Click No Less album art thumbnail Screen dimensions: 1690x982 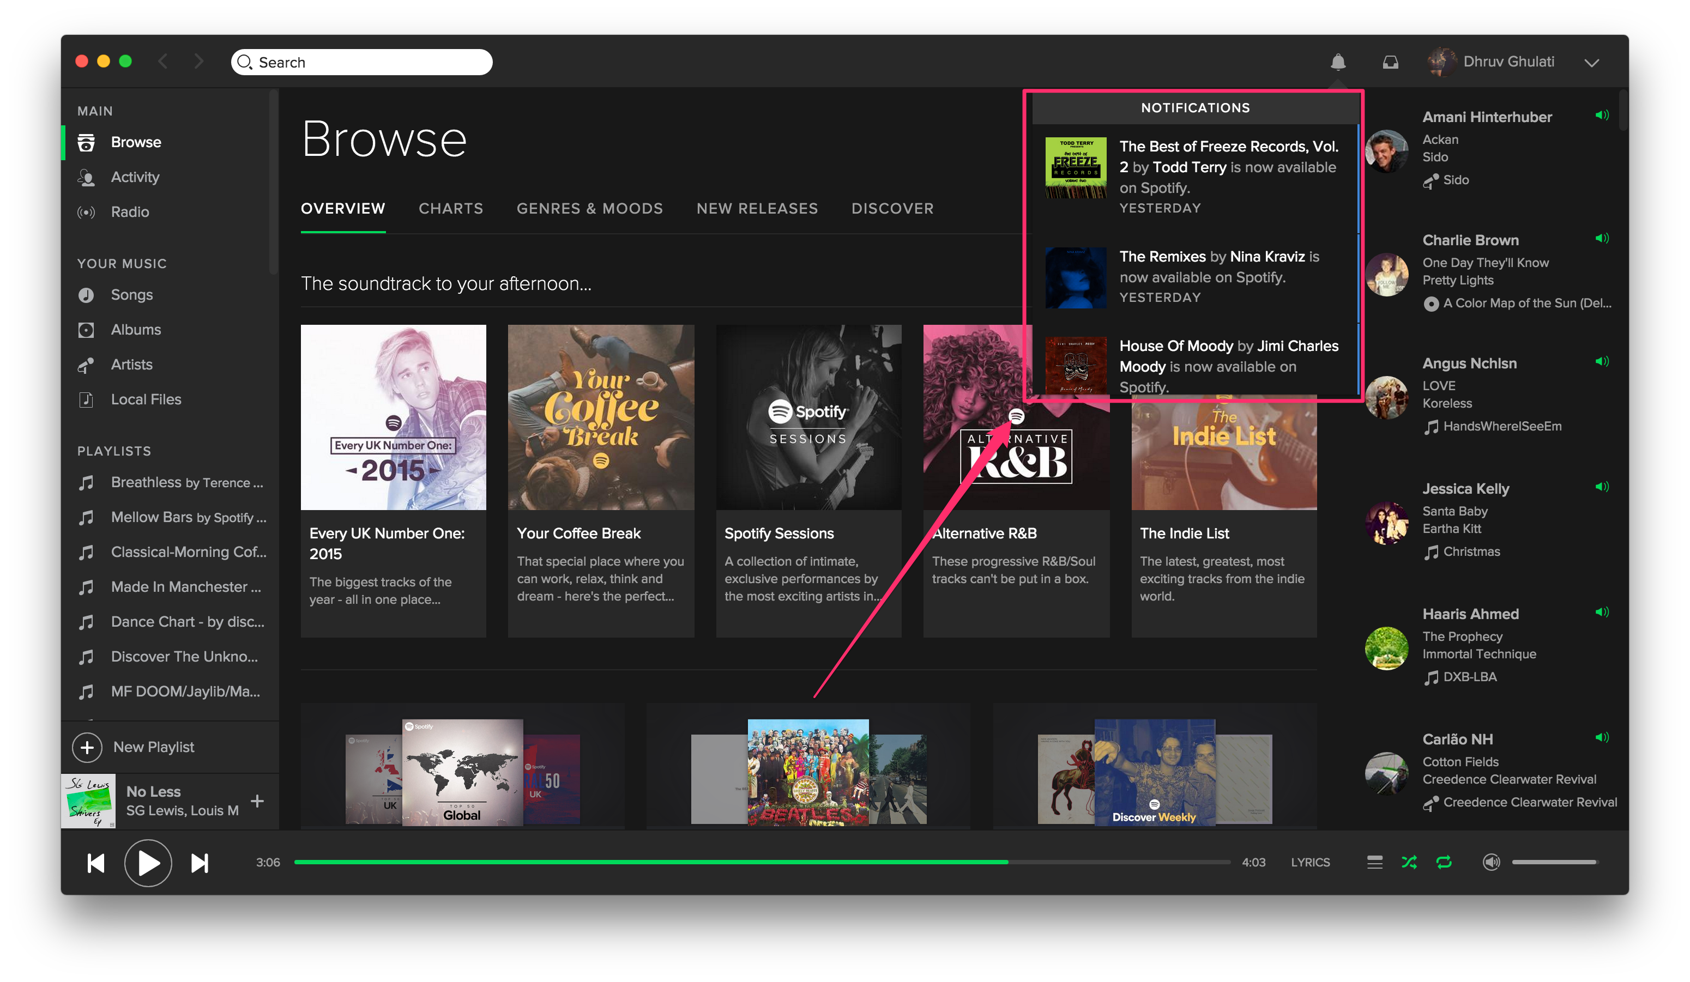coord(88,801)
